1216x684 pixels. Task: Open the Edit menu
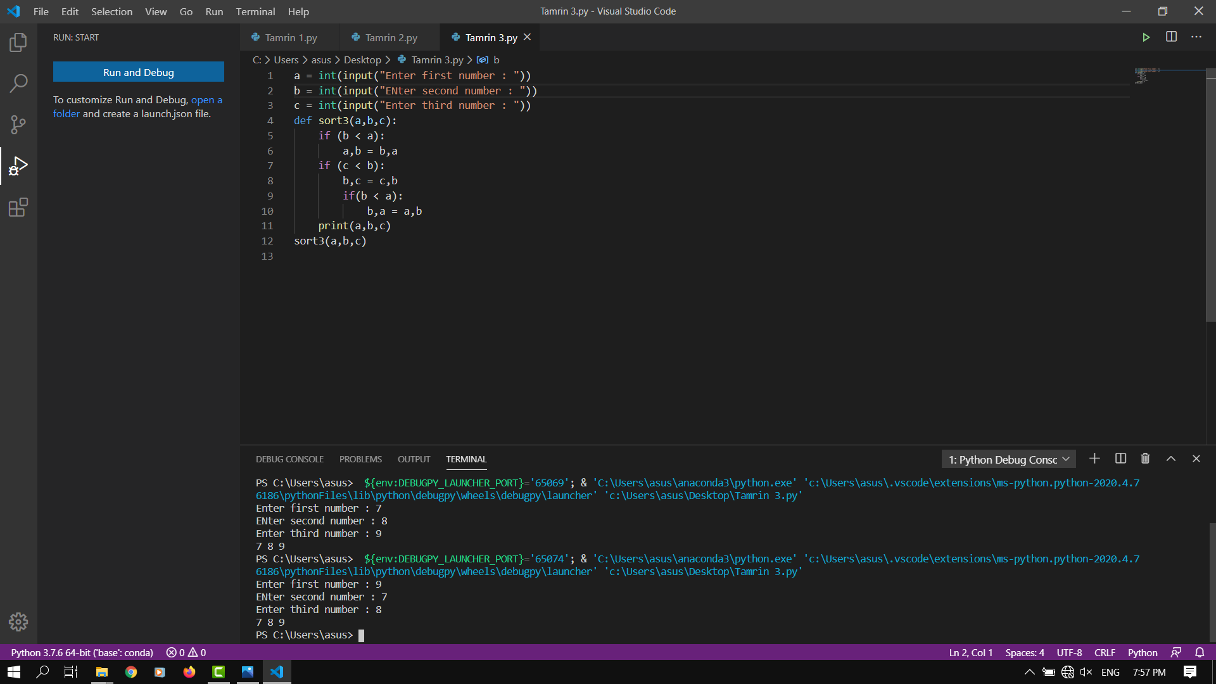coord(70,11)
